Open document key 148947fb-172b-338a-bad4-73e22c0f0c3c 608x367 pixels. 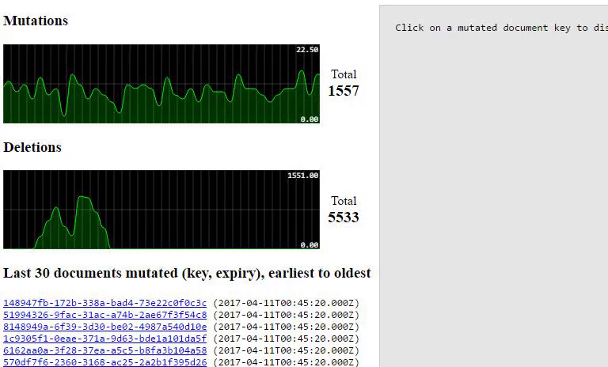click(x=105, y=303)
